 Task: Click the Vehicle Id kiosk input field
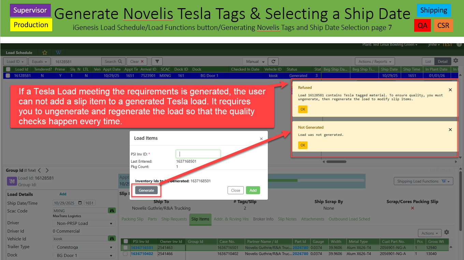[80, 239]
